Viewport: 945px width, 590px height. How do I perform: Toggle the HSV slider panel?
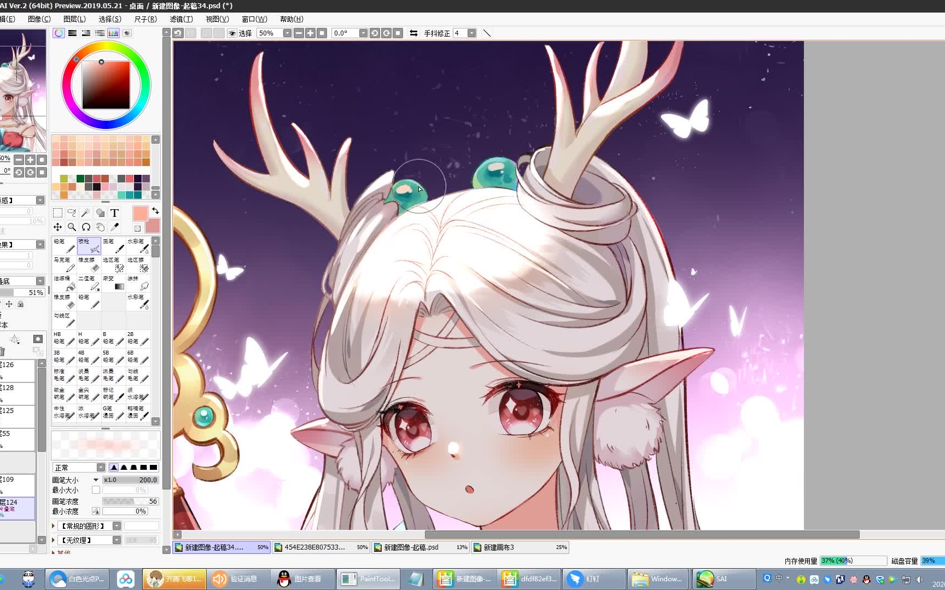pos(86,33)
